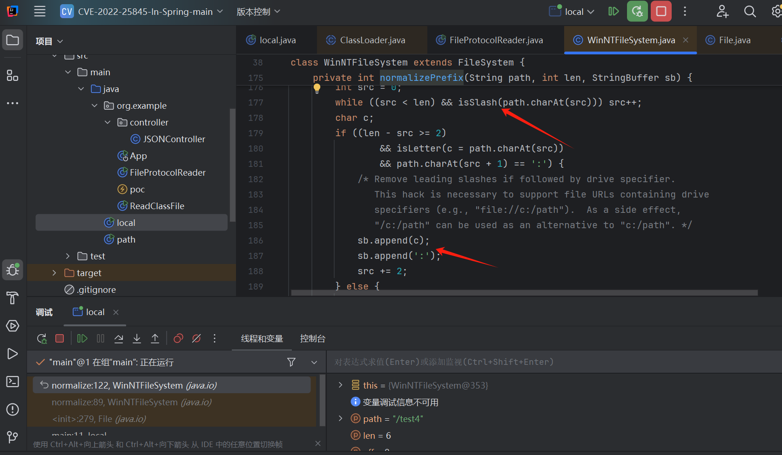Open the 项目 view dropdown

pos(49,41)
